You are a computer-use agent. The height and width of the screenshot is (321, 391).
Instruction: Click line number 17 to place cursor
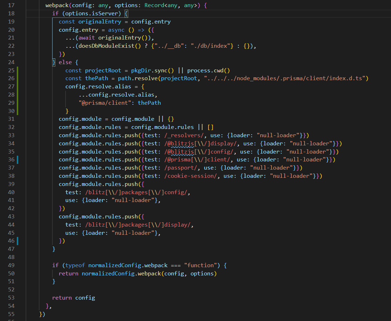pyautogui.click(x=11, y=5)
